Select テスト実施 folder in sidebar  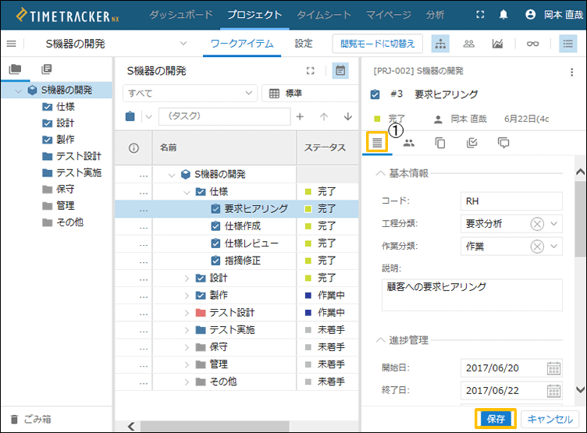[72, 173]
